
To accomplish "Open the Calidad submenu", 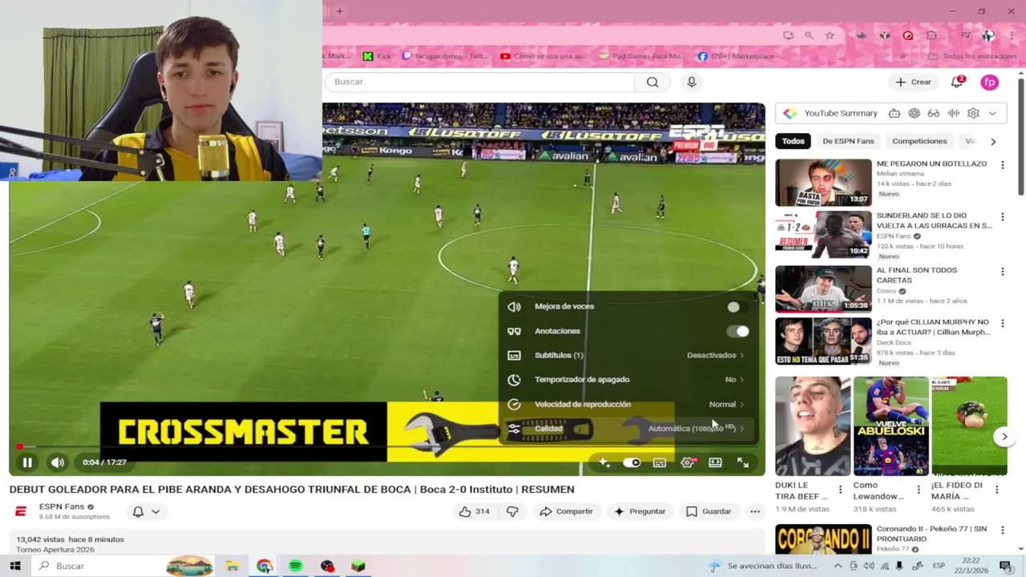I will point(626,429).
